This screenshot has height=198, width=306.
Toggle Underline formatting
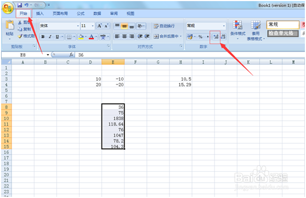point(57,37)
